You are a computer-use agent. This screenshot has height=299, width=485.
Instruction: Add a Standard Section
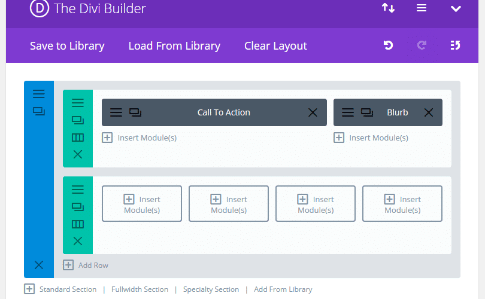[x=68, y=289]
